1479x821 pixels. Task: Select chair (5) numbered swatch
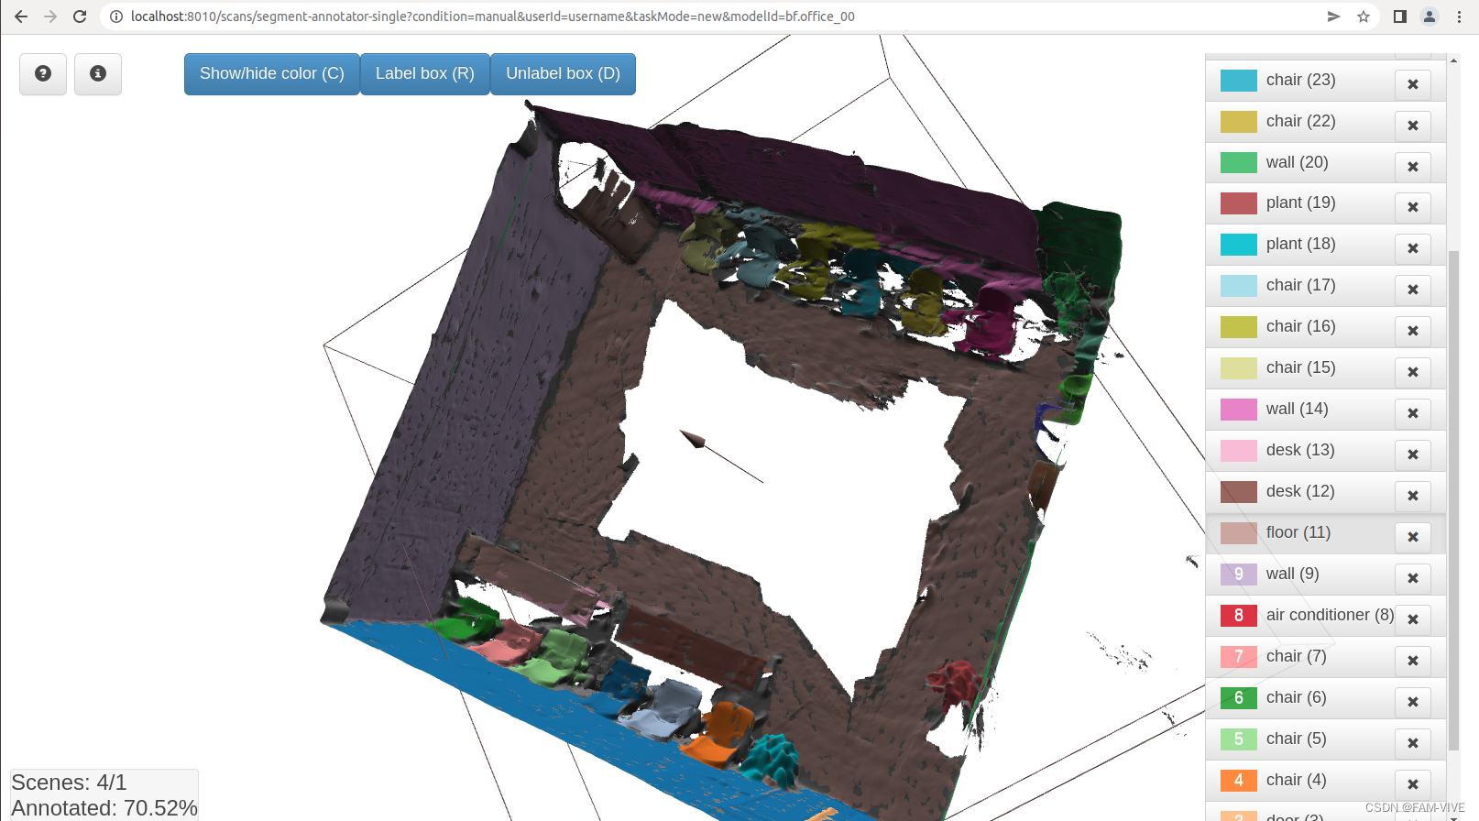click(x=1238, y=739)
